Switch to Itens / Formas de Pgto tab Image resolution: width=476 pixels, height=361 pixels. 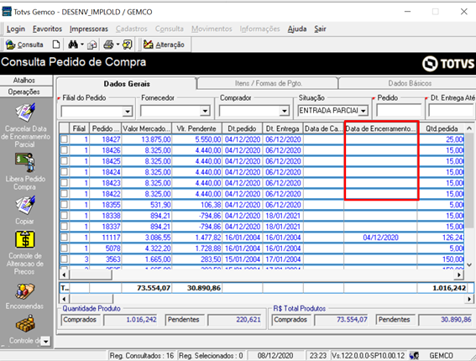coord(268,83)
